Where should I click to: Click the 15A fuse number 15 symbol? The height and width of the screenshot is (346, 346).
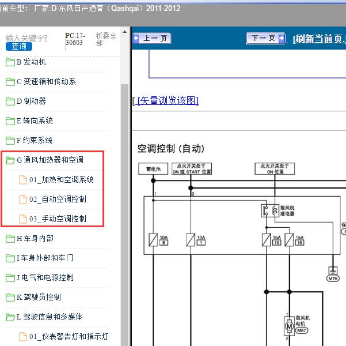tap(267, 240)
